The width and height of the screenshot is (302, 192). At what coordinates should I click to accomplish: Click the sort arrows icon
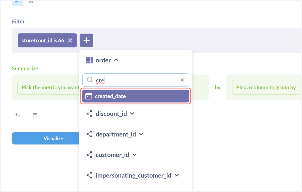point(18,115)
